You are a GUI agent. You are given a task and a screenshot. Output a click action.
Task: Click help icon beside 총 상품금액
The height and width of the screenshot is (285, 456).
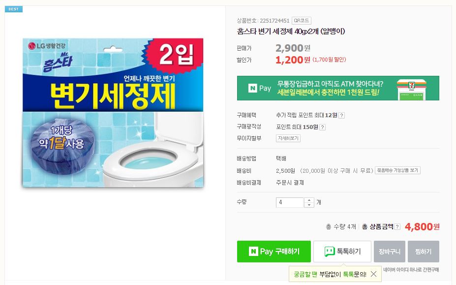pyautogui.click(x=397, y=227)
